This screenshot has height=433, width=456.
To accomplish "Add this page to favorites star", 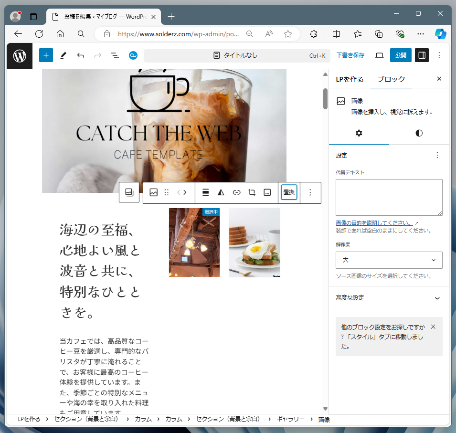I will click(x=288, y=34).
